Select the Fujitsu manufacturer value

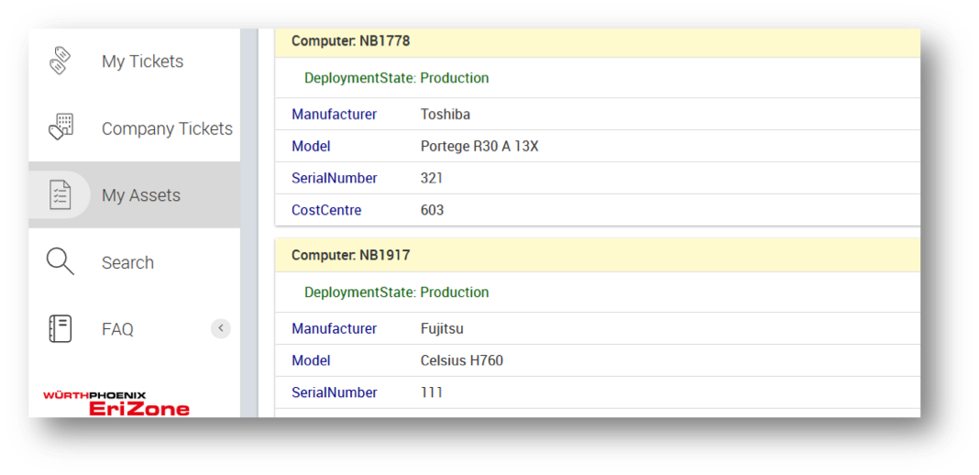pyautogui.click(x=442, y=329)
